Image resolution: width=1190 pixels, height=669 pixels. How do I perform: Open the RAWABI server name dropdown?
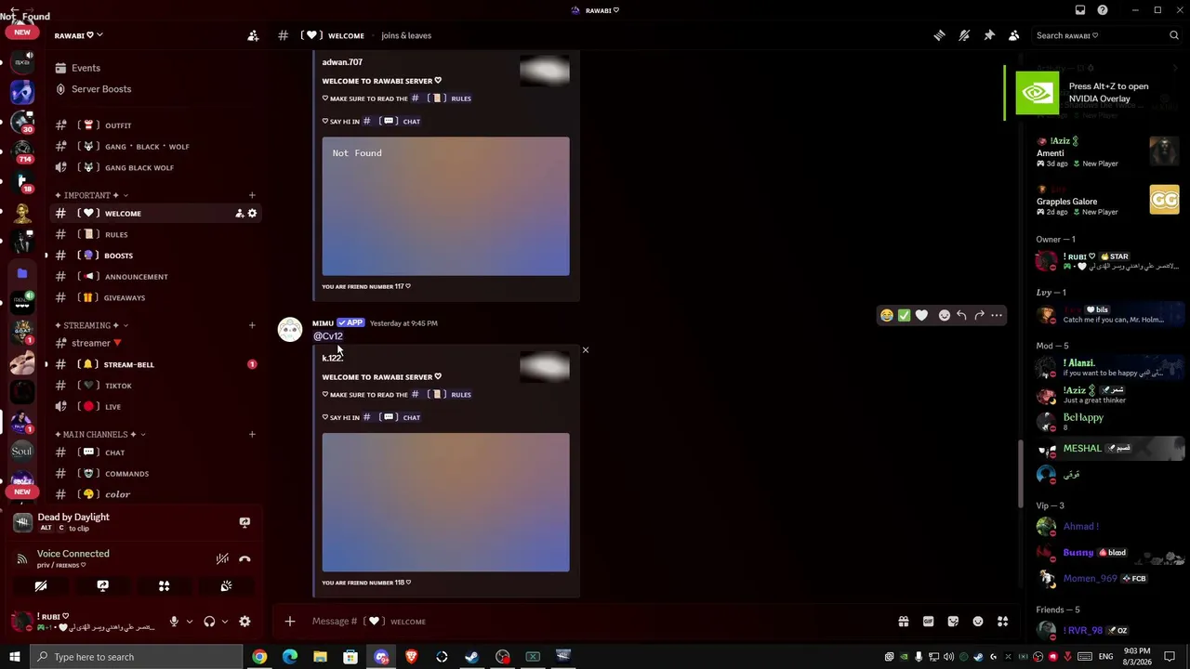(x=78, y=35)
